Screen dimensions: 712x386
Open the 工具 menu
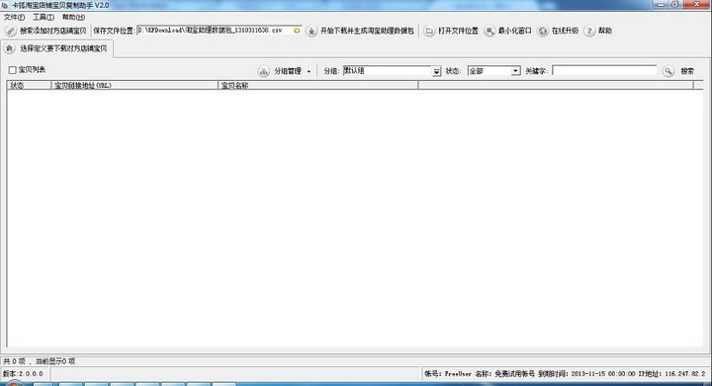44,17
